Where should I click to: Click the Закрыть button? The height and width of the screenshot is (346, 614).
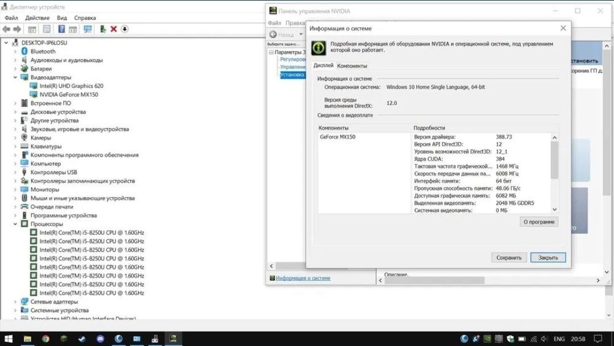pyautogui.click(x=548, y=257)
